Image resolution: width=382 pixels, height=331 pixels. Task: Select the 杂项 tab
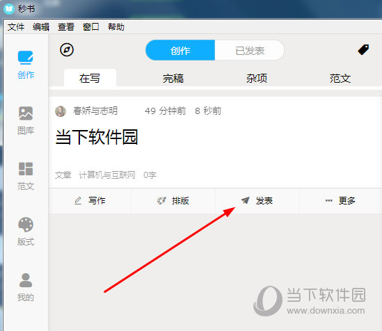tap(257, 79)
